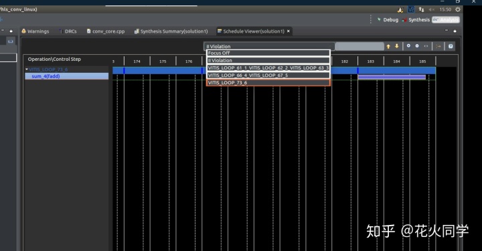
Task: Go to next item with down arrow
Action: [397, 46]
